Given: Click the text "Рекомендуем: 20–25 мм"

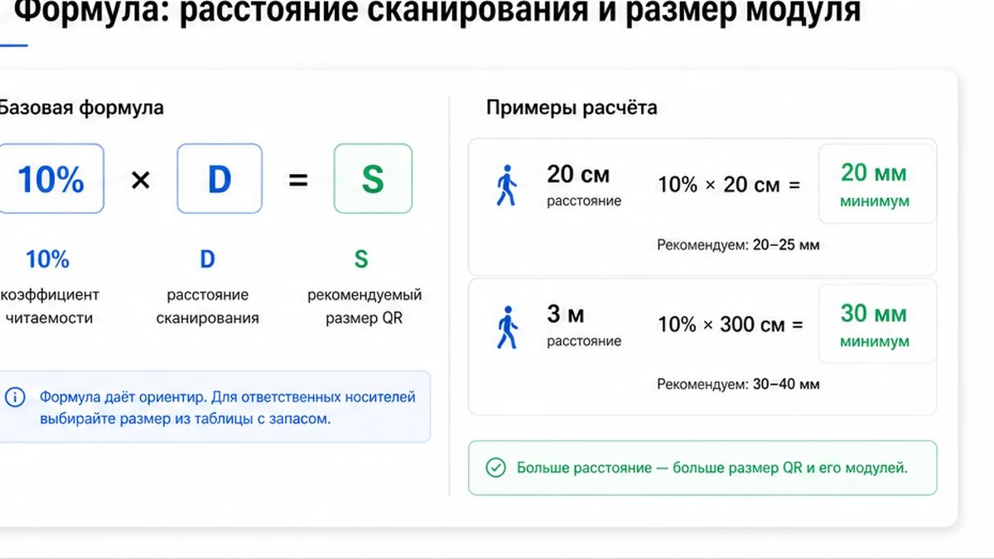Looking at the screenshot, I should [x=738, y=245].
